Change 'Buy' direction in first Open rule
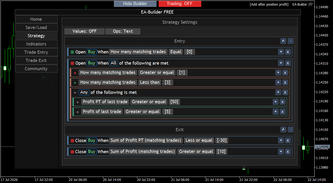Viewport: 333px width, 183px height. (91, 52)
